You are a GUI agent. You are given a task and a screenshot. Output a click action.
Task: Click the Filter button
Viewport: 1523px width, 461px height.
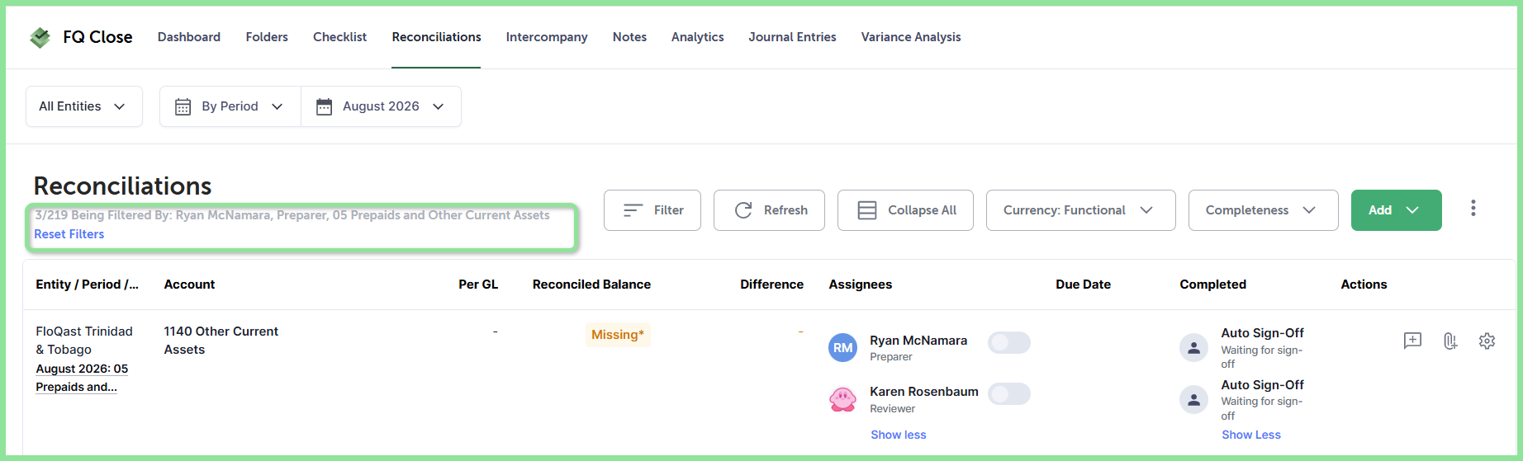point(652,210)
